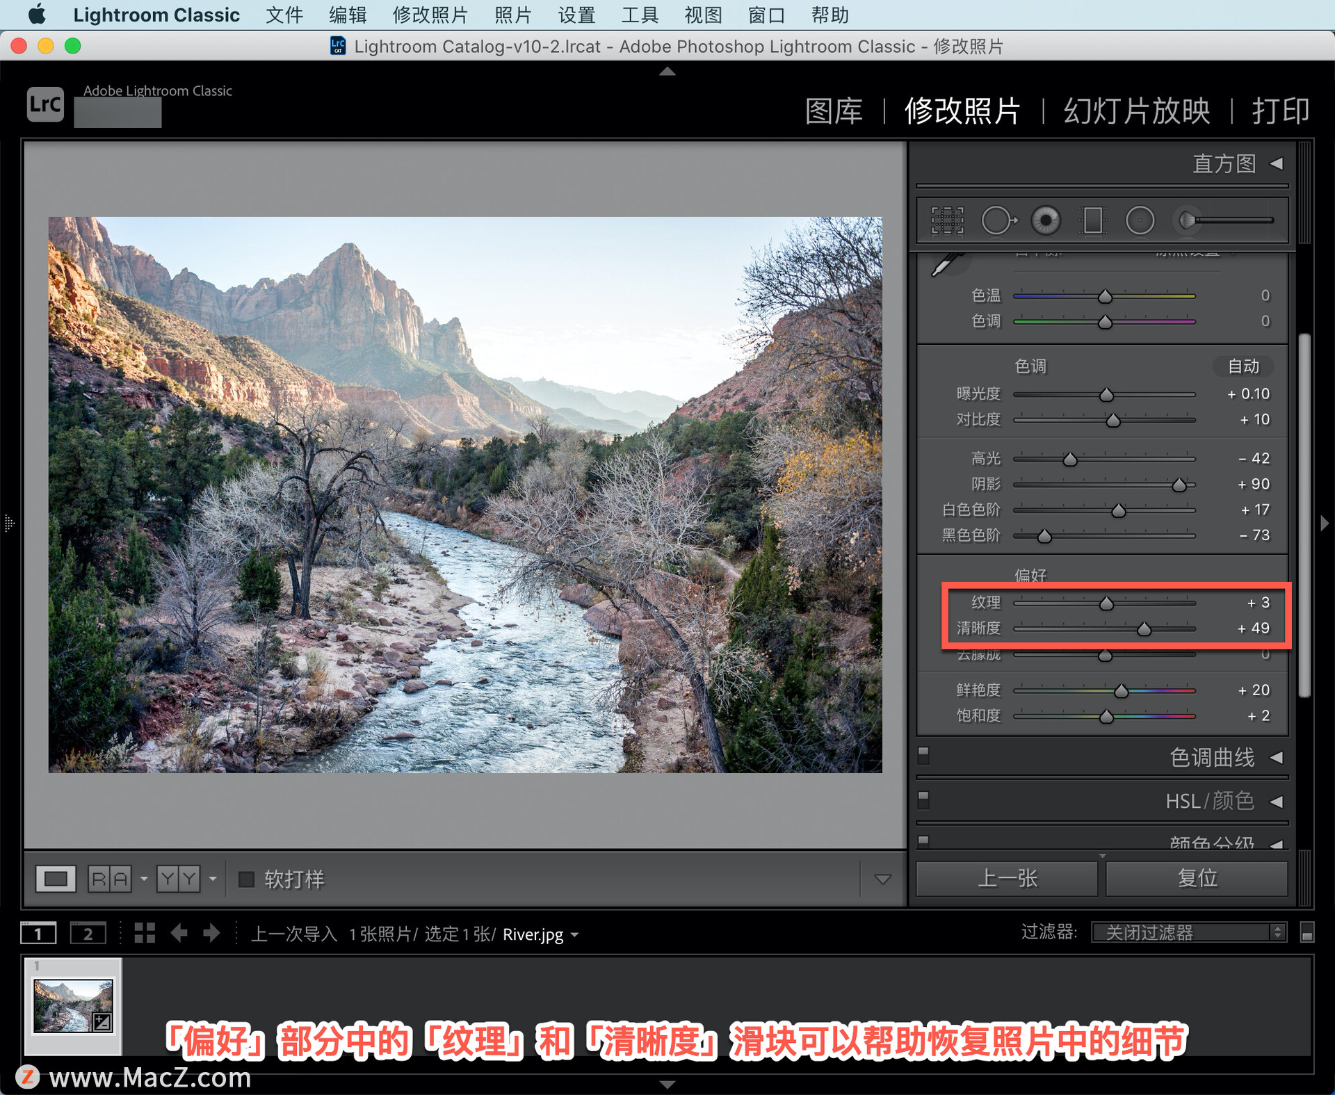Screen dimensions: 1335x1095
Task: Click the 鲜艳度 slider handle
Action: (1121, 691)
